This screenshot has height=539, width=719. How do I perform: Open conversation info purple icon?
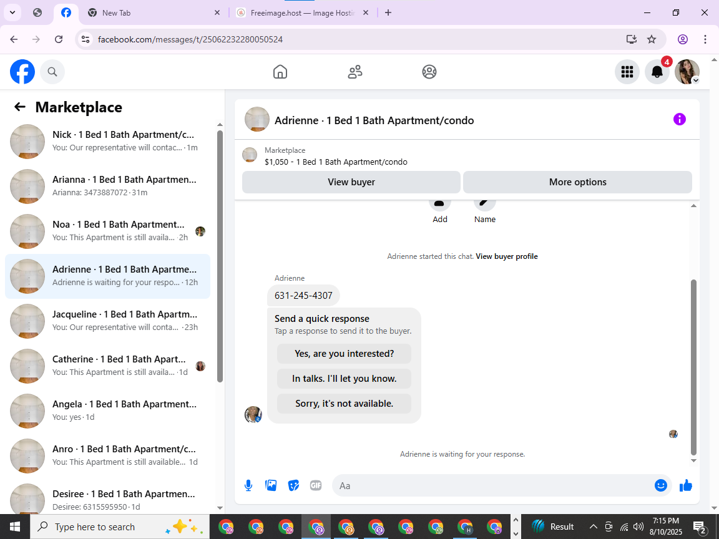[x=679, y=119]
